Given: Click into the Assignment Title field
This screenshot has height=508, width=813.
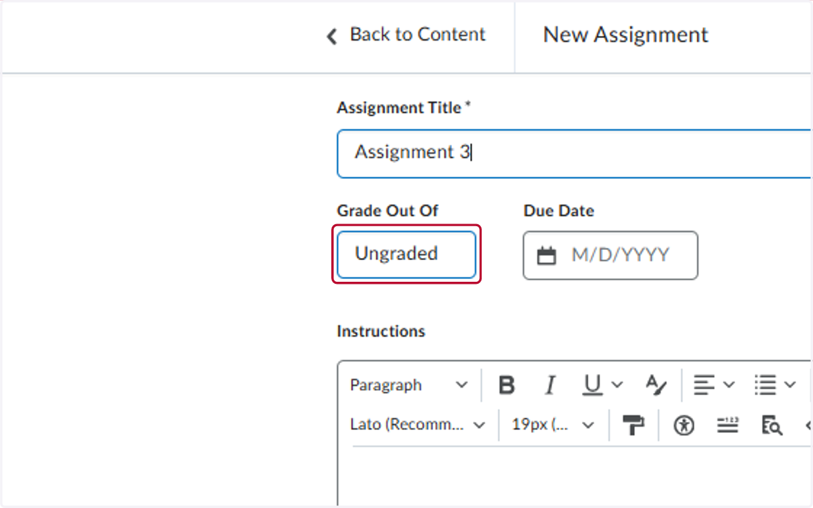Looking at the screenshot, I should pos(575,154).
